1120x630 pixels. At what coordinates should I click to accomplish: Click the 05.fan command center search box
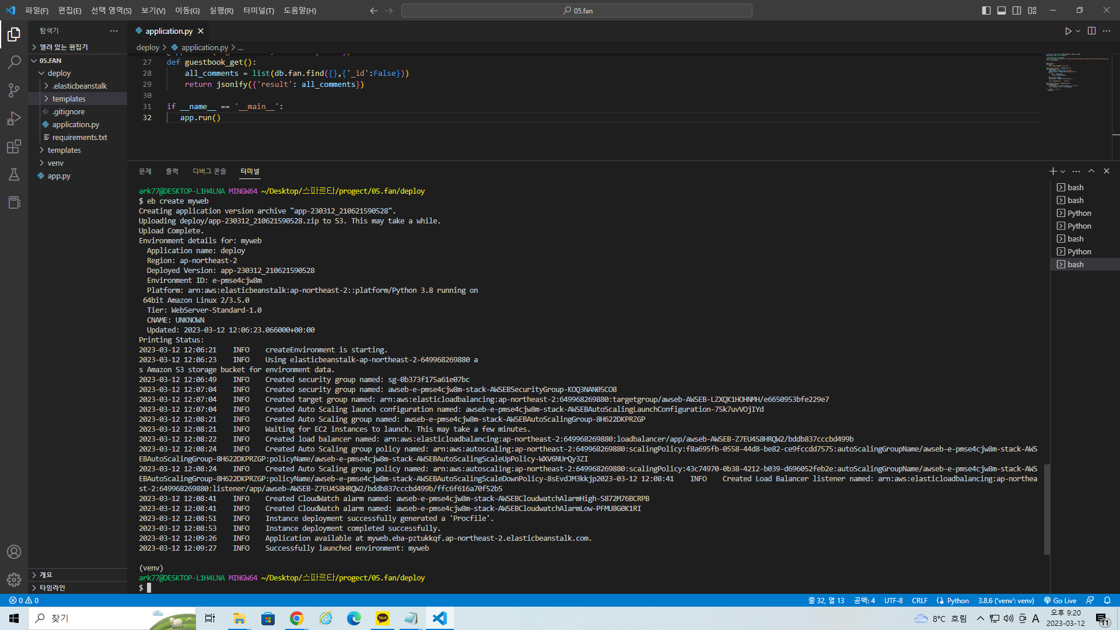click(577, 10)
